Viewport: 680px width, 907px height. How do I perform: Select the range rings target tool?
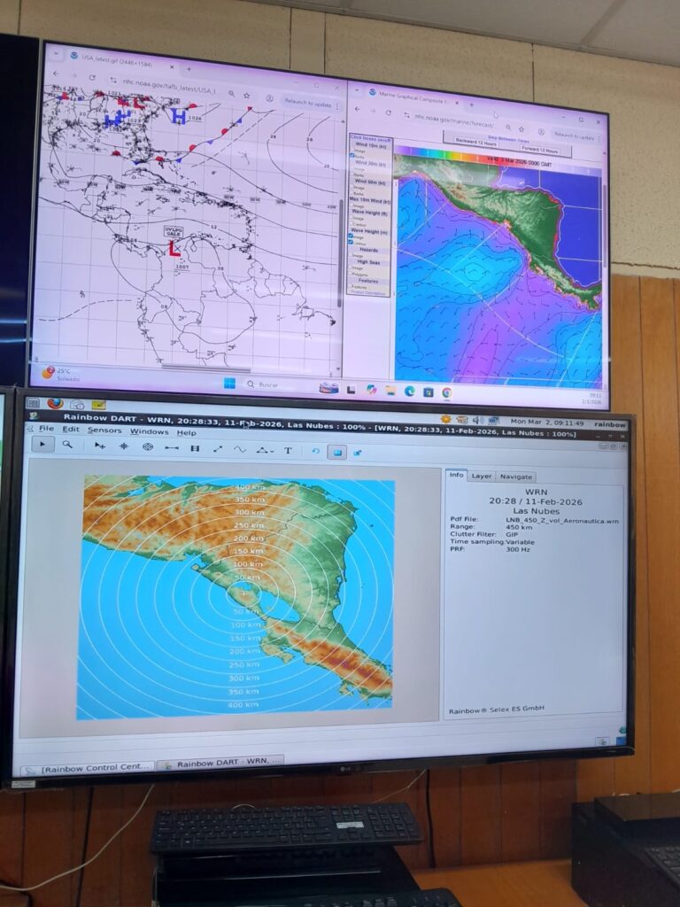(148, 447)
